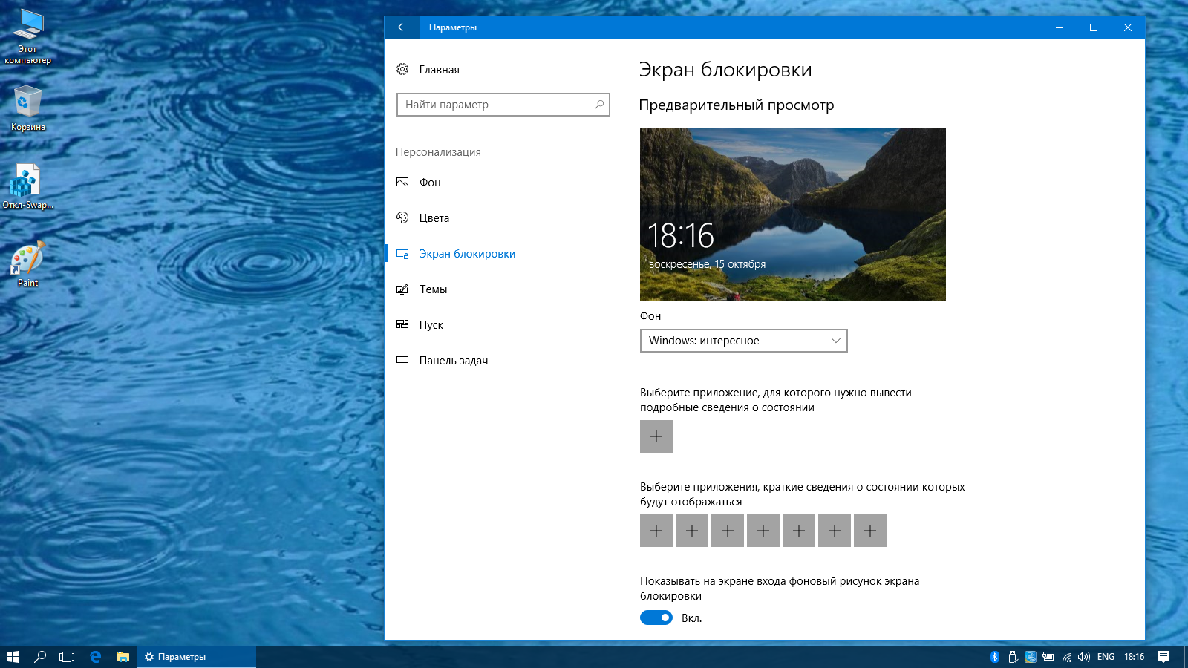The width and height of the screenshot is (1188, 668).
Task: Click the safely remove hardware USB tray icon
Action: pos(1013,657)
